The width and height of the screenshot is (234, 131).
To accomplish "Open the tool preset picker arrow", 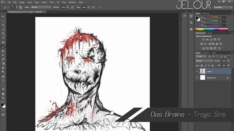I will coord(8,7).
